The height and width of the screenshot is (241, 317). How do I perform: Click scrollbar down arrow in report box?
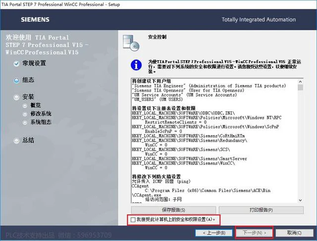[300, 200]
